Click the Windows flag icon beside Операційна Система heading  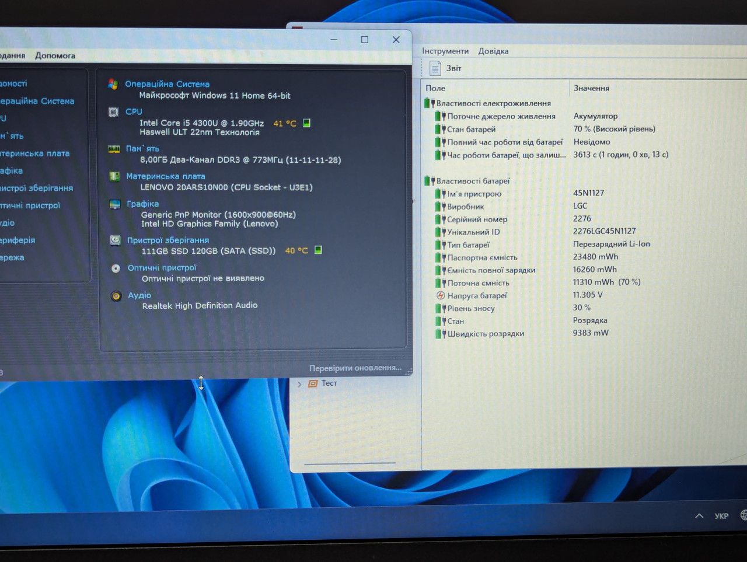pyautogui.click(x=113, y=84)
